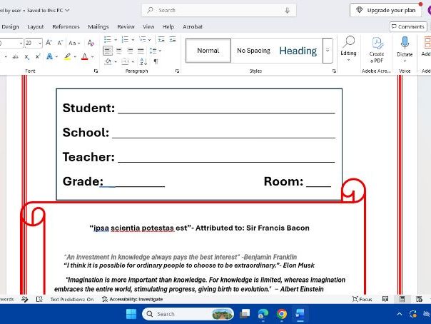Open the Editing find tools
The width and height of the screenshot is (431, 324).
348,49
